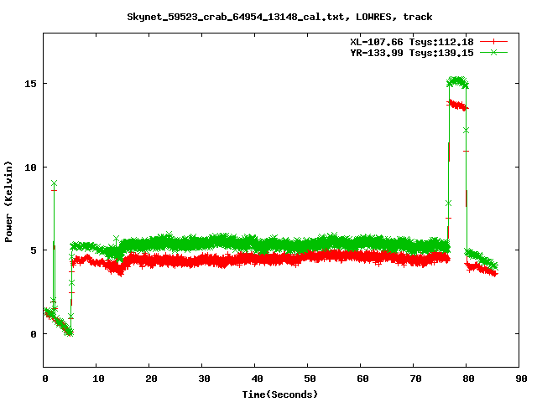The height and width of the screenshot is (402, 537).
Task: Click the green calibration plateau near 15 Kelvin
Action: pos(457,82)
